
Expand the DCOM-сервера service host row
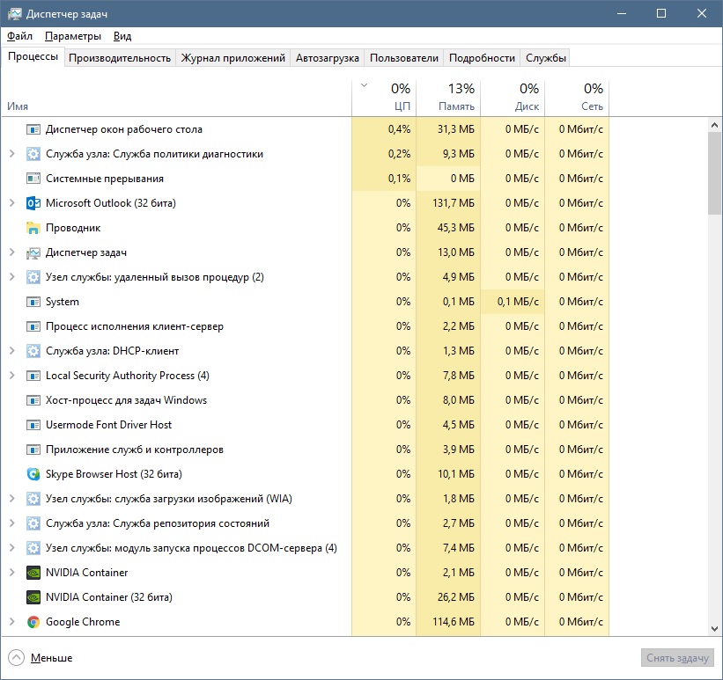(x=12, y=548)
